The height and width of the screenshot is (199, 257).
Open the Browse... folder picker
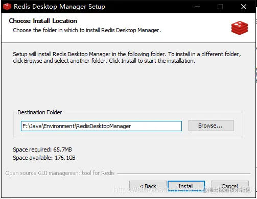pyautogui.click(x=211, y=126)
